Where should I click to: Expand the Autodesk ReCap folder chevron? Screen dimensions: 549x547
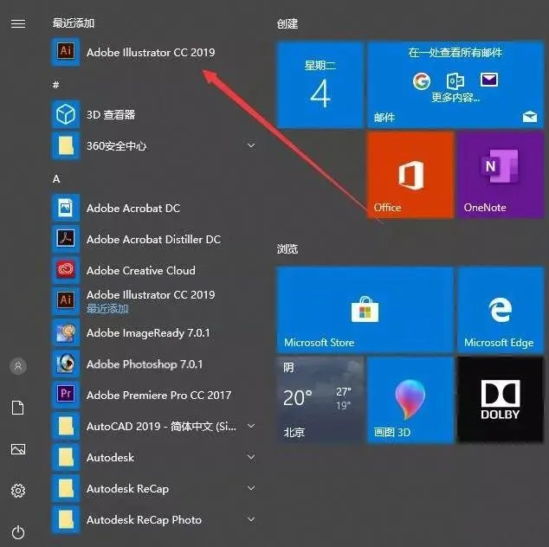(251, 488)
